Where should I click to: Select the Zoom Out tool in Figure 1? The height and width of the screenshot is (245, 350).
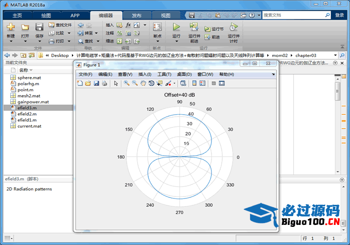tap(135, 83)
